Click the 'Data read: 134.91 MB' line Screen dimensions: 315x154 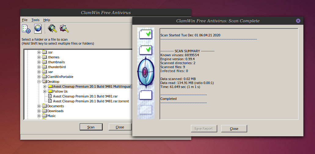[187, 83]
